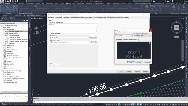
Task: Open point style details icon beside БГТГ_Точка
Action: [95, 38]
